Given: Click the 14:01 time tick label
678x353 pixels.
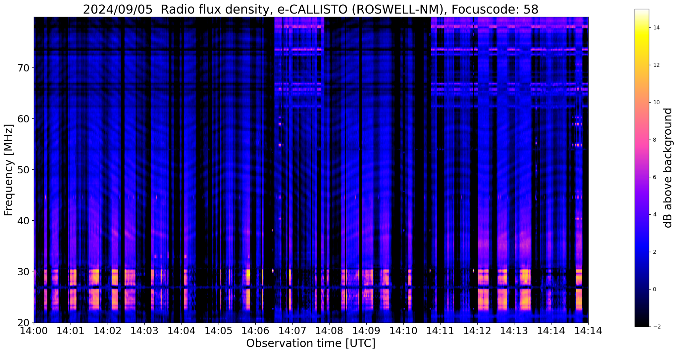Looking at the screenshot, I should pyautogui.click(x=70, y=330).
